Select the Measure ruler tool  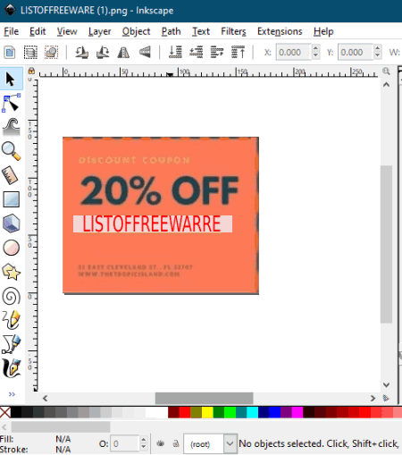(11, 175)
